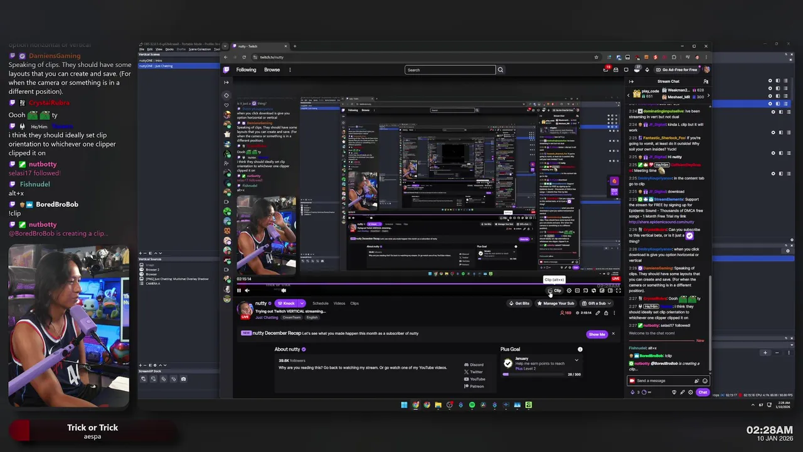Open the Following page
The image size is (803, 452).
tap(246, 70)
